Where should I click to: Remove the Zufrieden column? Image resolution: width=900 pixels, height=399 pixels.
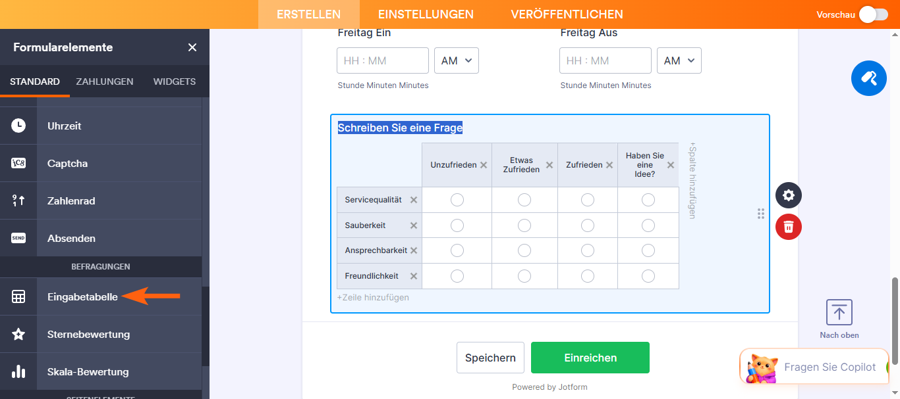tap(609, 165)
